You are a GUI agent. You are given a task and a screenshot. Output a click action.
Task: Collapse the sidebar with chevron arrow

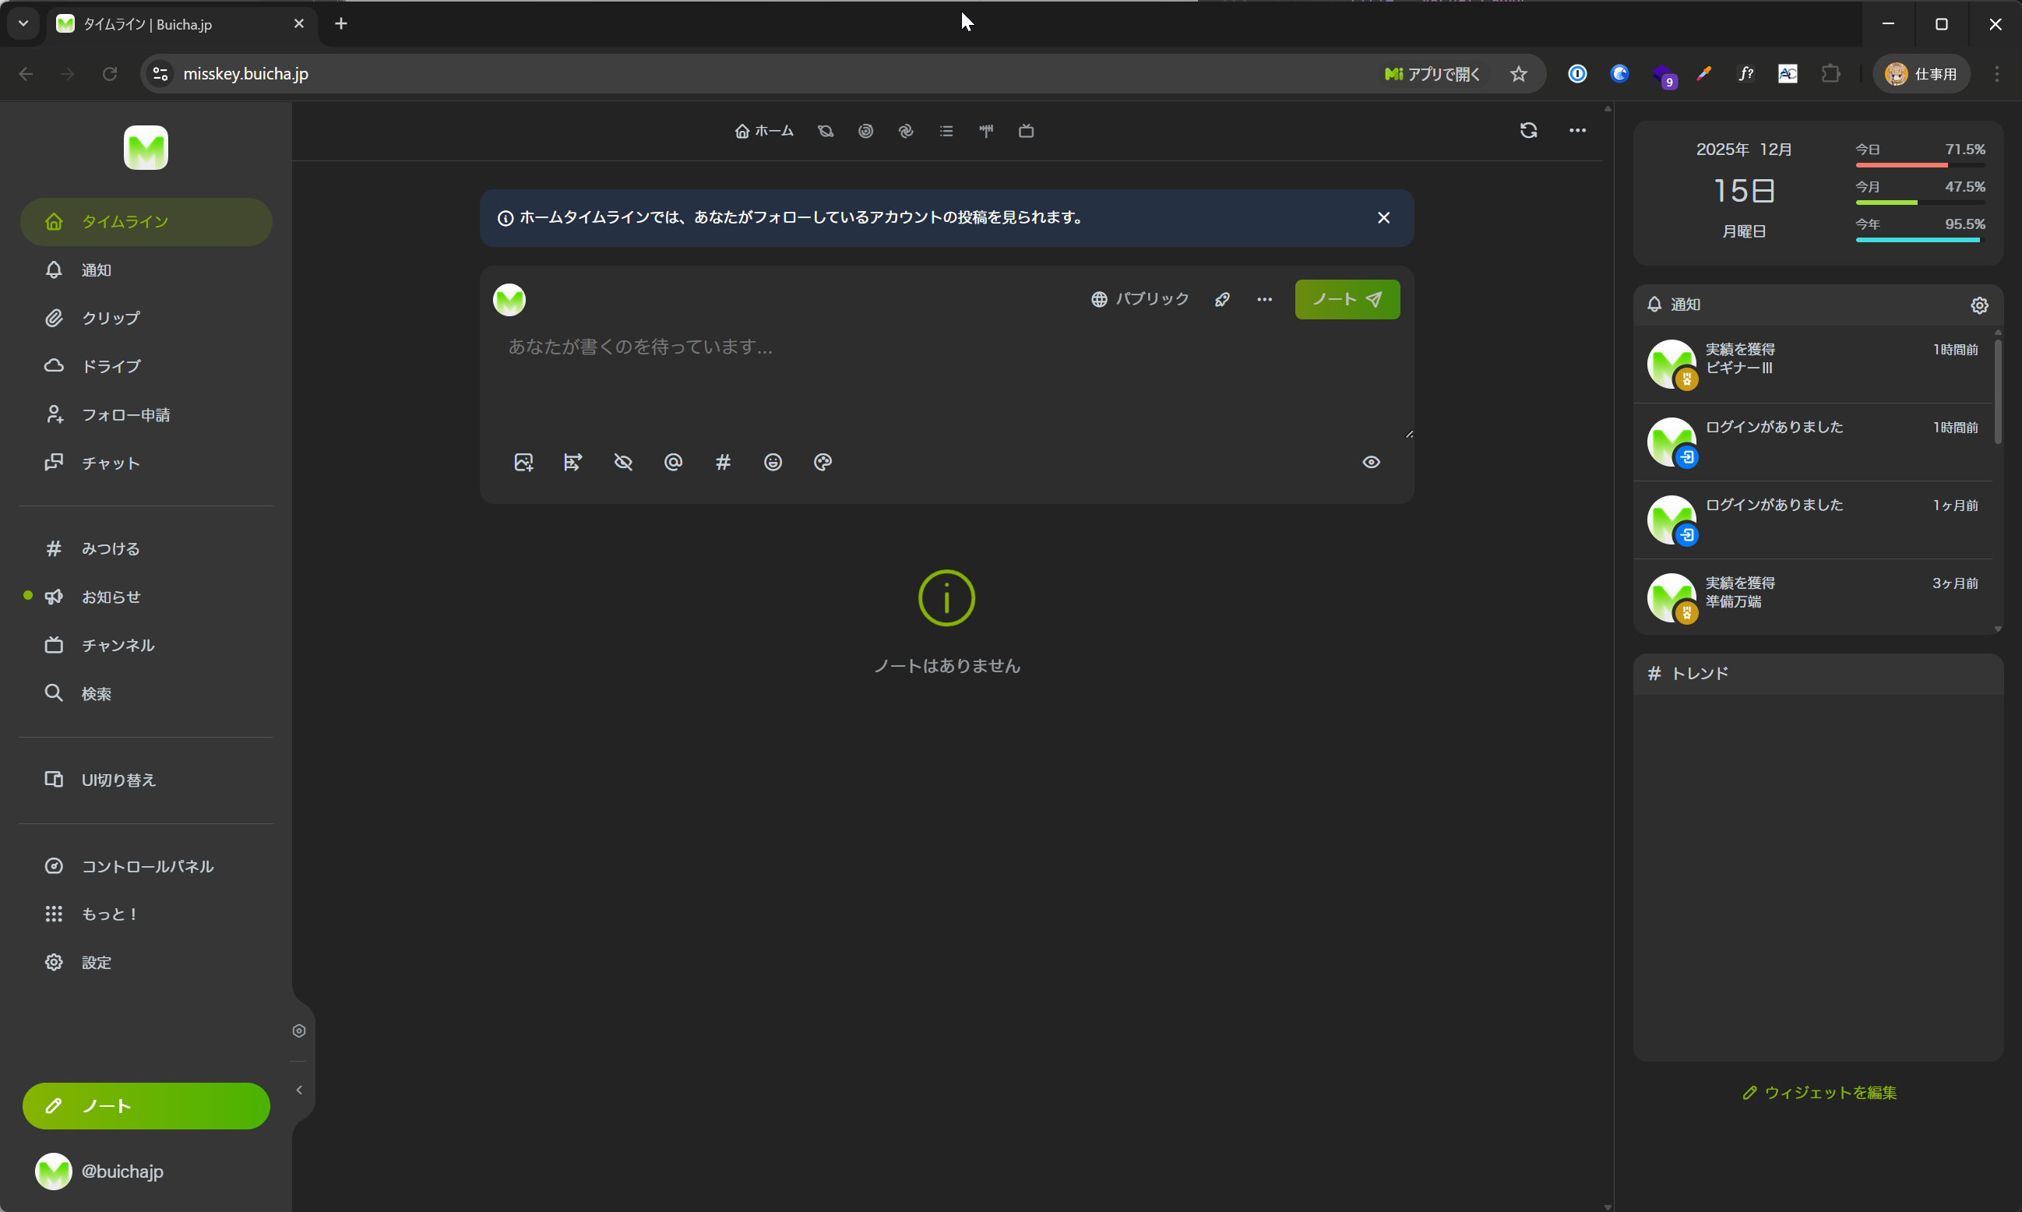point(299,1090)
